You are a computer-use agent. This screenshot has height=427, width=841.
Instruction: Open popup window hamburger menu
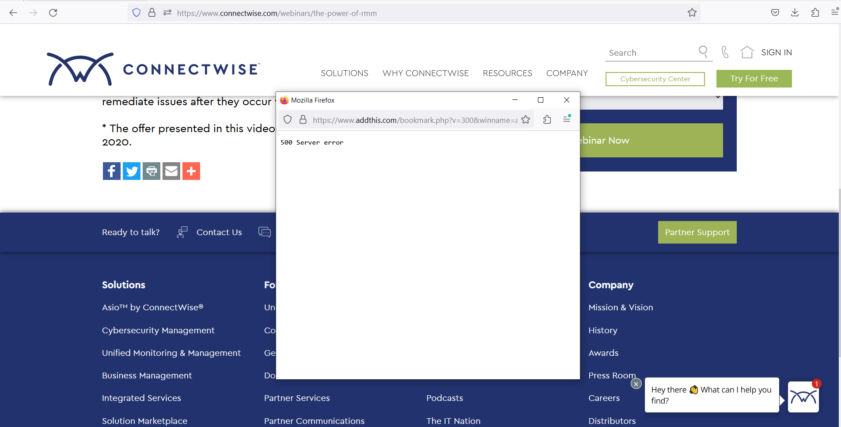[x=567, y=119]
